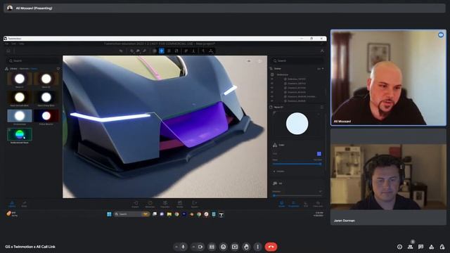Toggle the eye icon in viewport corner
450x253 pixels.
pos(249,61)
